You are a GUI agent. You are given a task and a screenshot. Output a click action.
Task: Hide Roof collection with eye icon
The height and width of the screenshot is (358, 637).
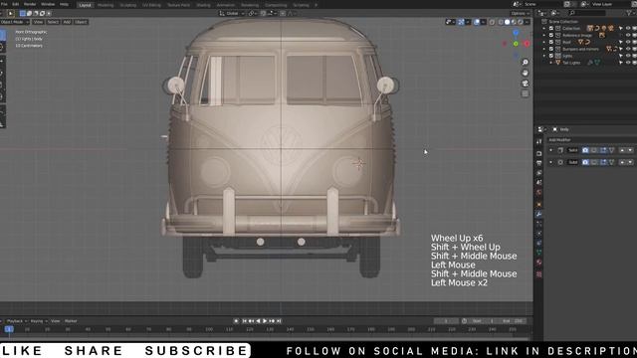pos(628,42)
